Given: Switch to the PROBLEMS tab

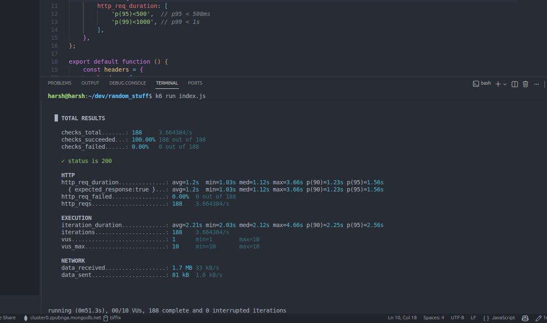Looking at the screenshot, I should [x=60, y=83].
